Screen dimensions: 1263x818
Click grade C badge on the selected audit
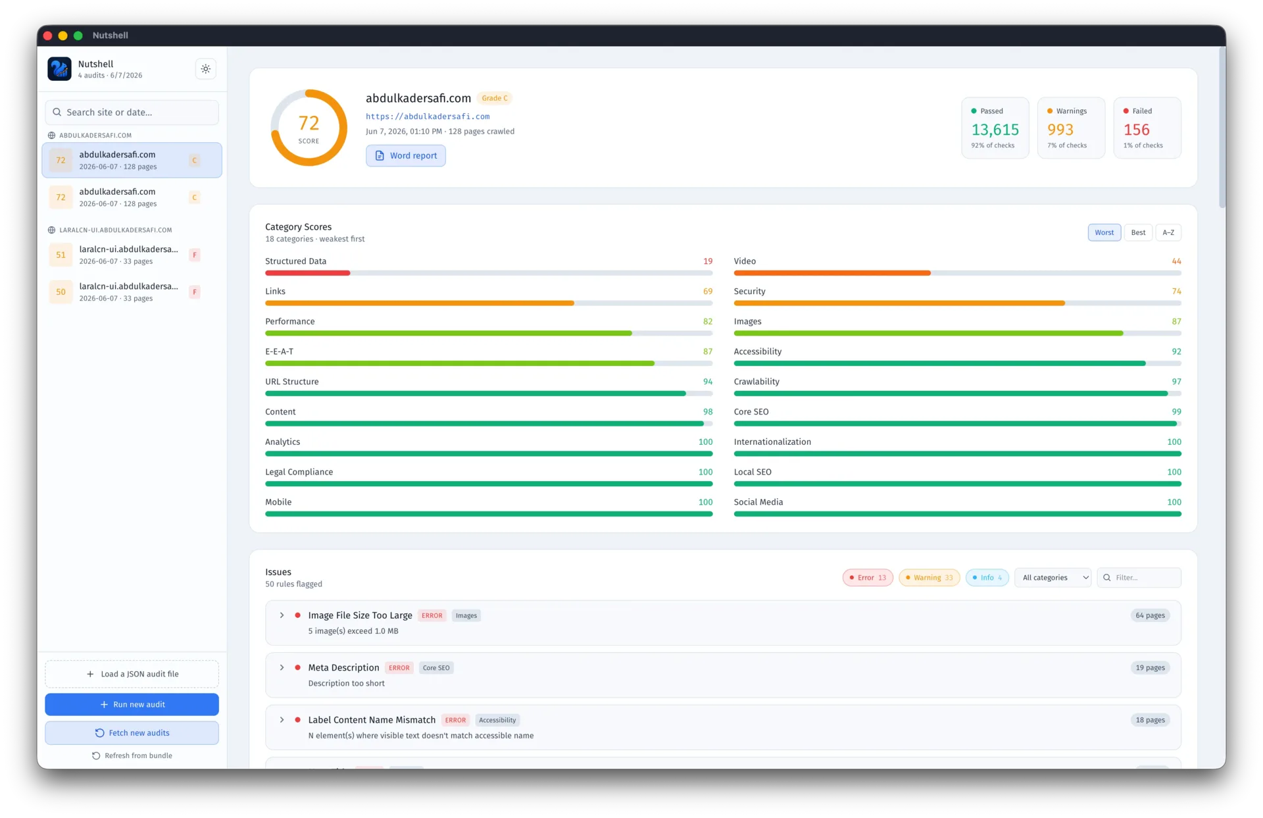(195, 160)
